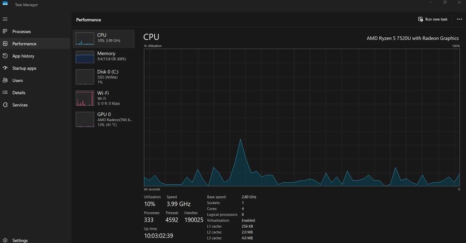Click the Speed value 3.99 GHz

pyautogui.click(x=178, y=204)
